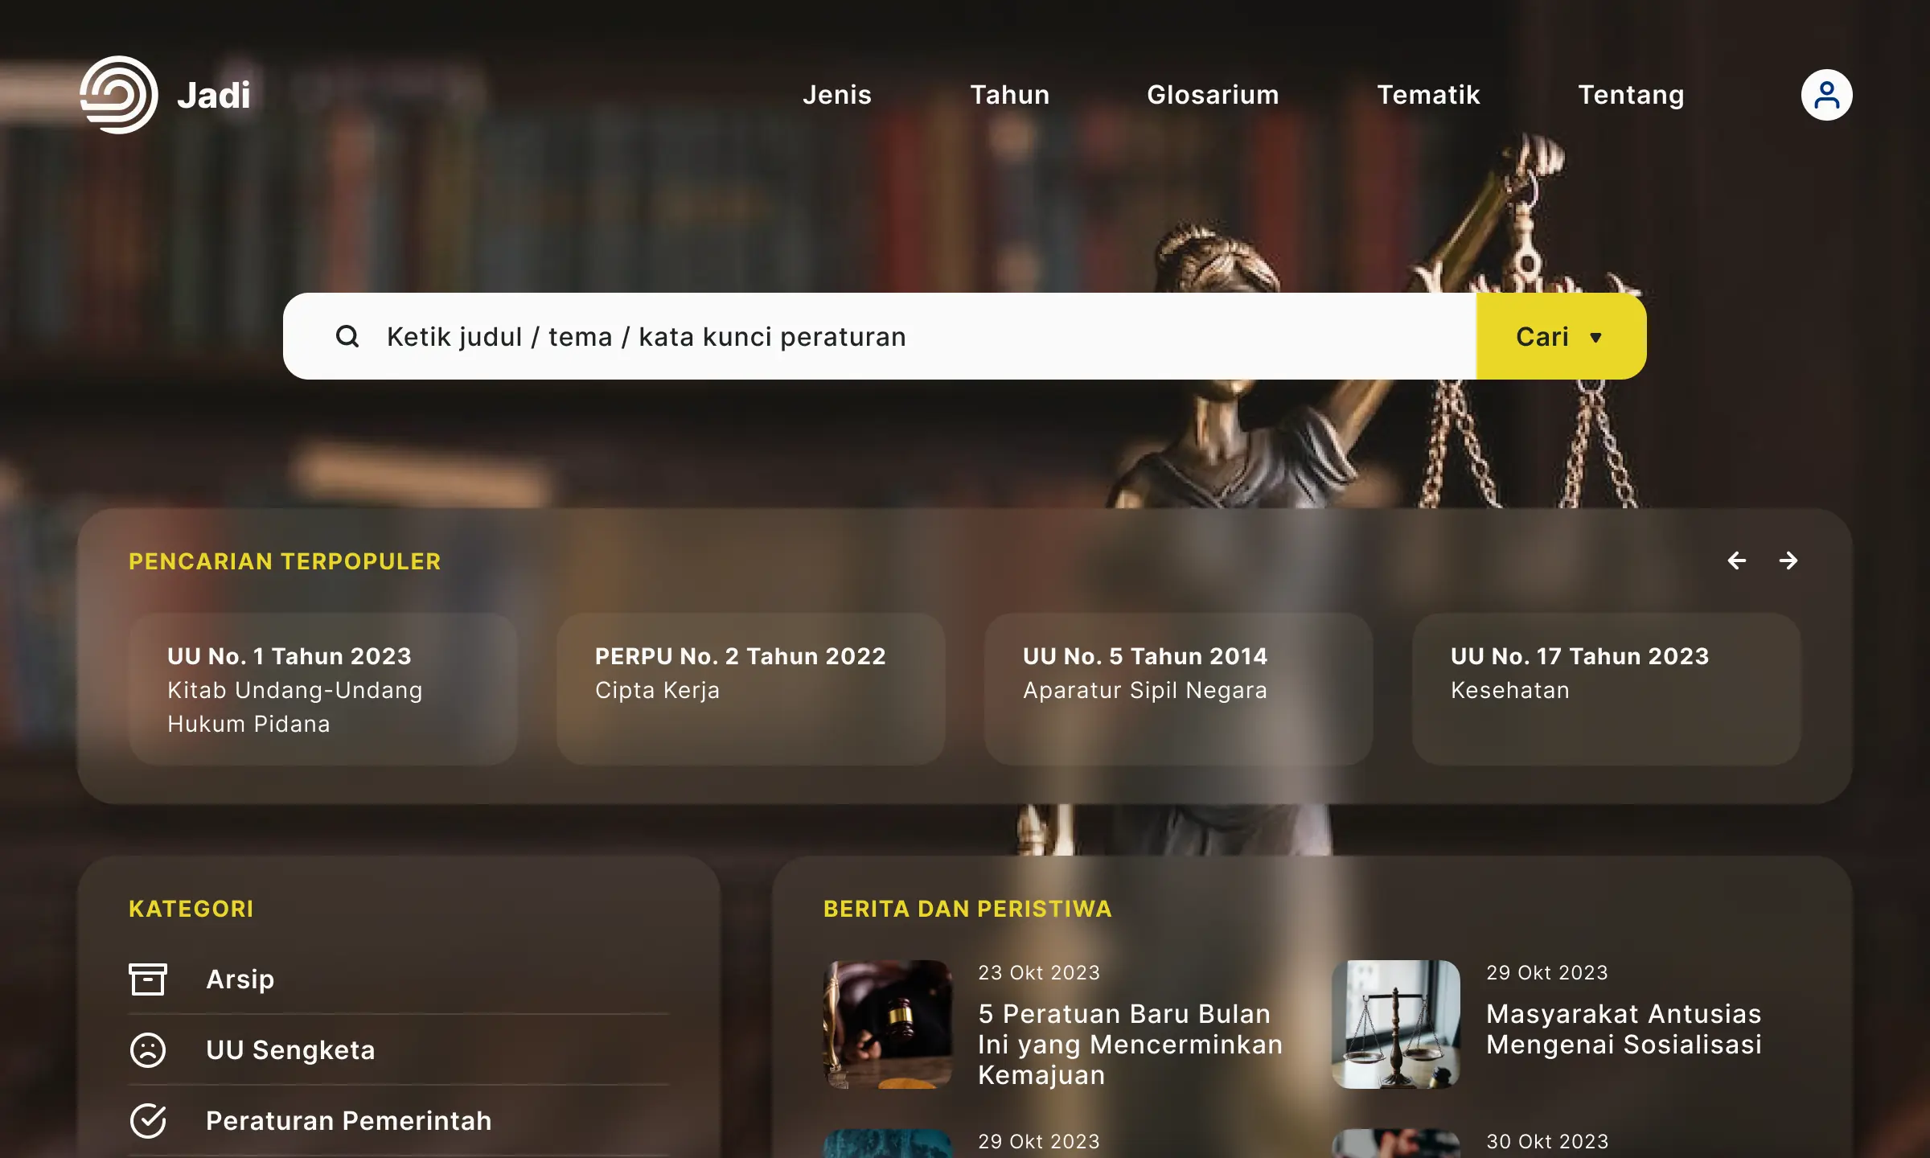Image resolution: width=1930 pixels, height=1158 pixels.
Task: Open gavel news thumbnail dated 23 Okt
Action: coord(888,1024)
